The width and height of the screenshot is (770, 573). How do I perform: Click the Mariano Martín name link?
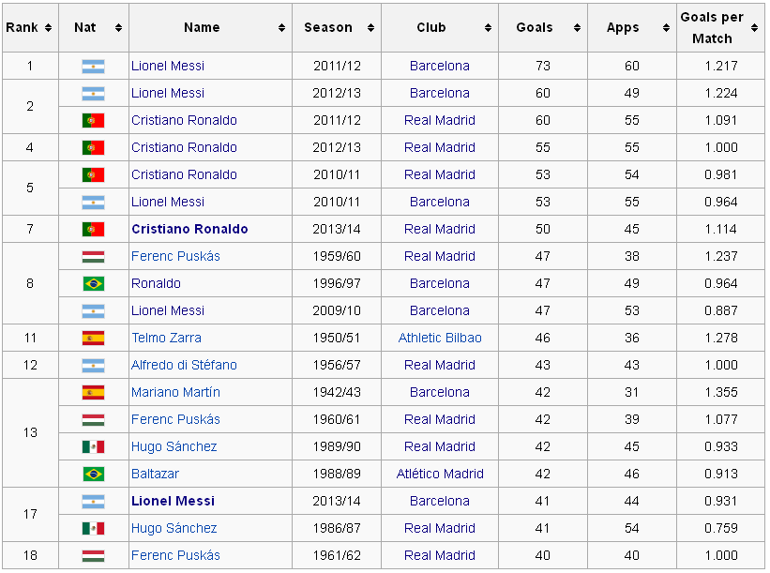pyautogui.click(x=175, y=392)
